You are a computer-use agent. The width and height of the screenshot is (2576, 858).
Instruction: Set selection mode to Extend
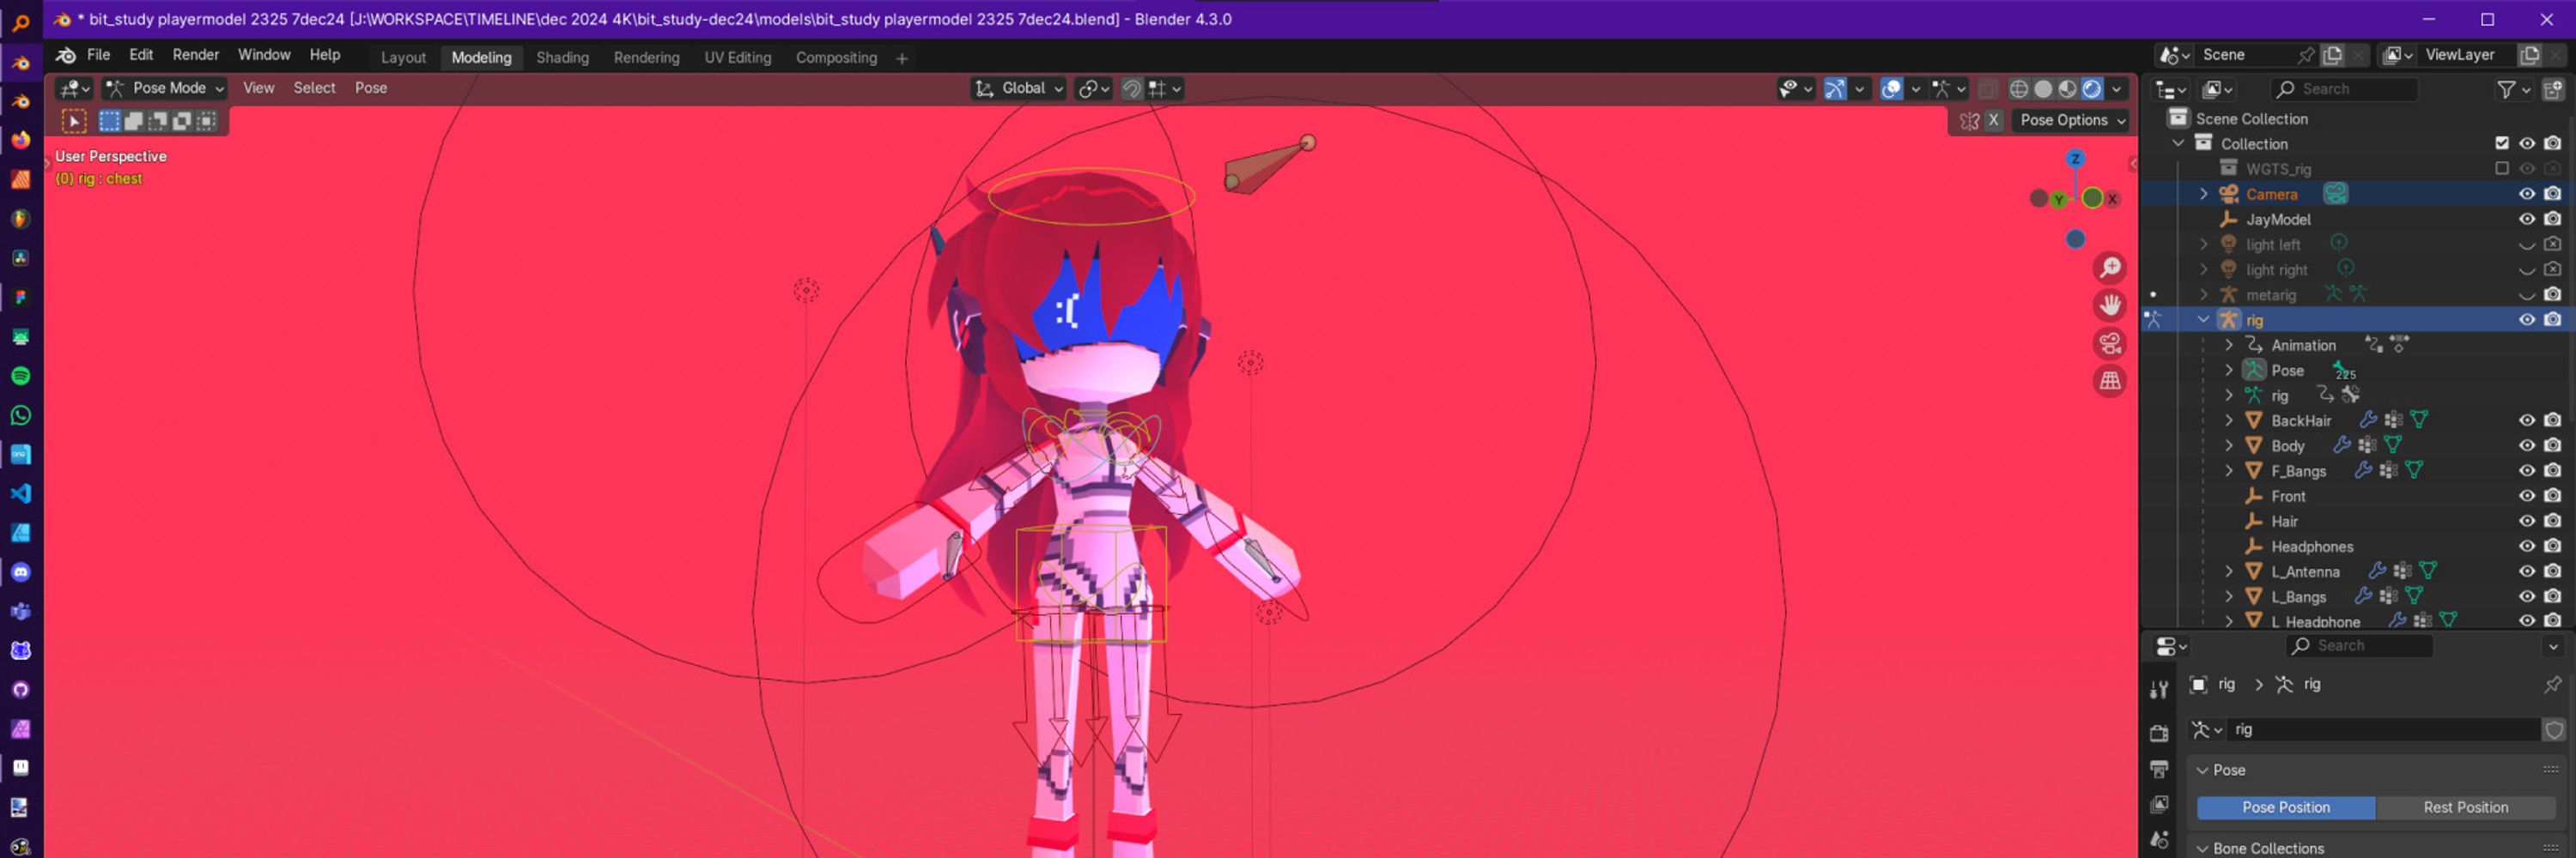[133, 121]
